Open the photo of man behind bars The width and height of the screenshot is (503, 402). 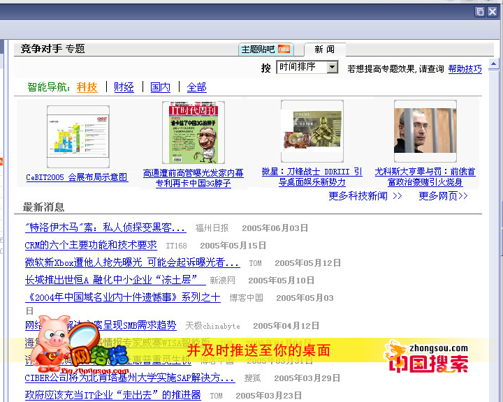tap(425, 131)
